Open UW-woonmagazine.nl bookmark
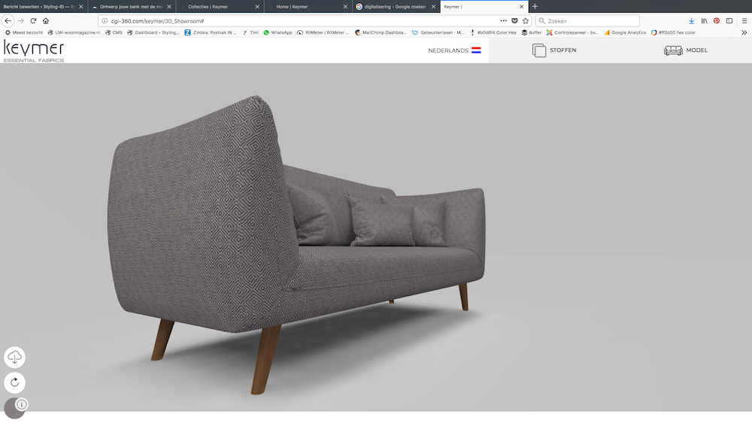 (x=74, y=32)
